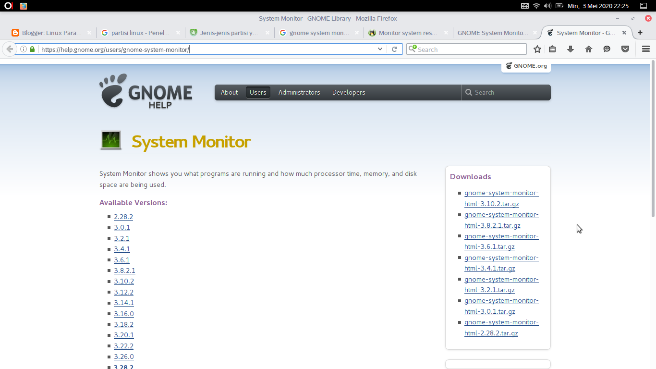
Task: Open the URL bar history dropdown arrow
Action: [x=380, y=49]
